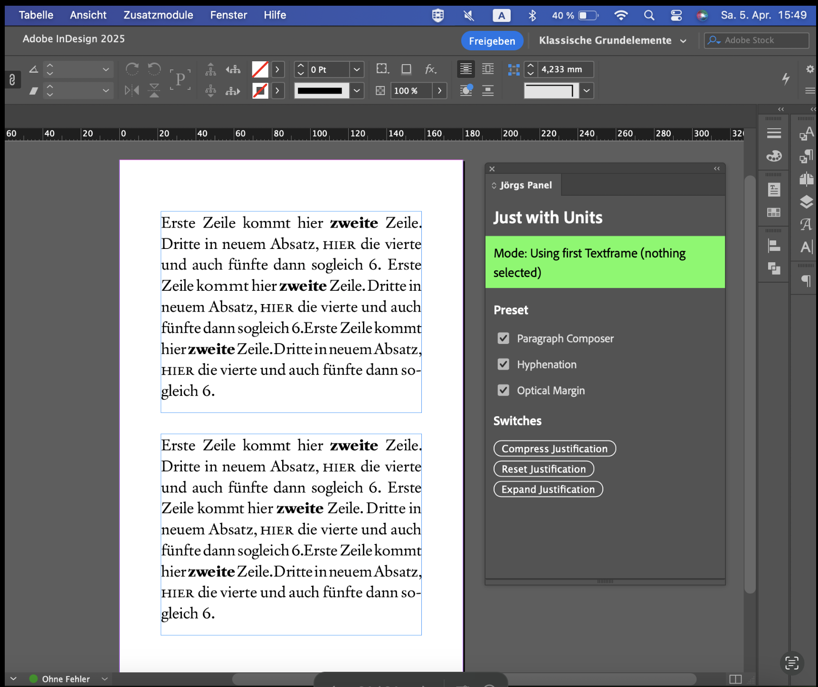Open the Hilfe menu
The height and width of the screenshot is (687, 818).
[x=275, y=15]
